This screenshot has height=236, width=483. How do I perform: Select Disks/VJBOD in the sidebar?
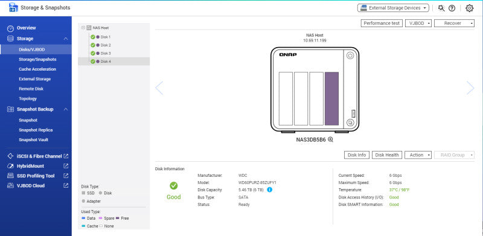(x=36, y=49)
